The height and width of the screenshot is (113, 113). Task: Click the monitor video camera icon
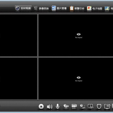pyautogui.click(x=74, y=106)
